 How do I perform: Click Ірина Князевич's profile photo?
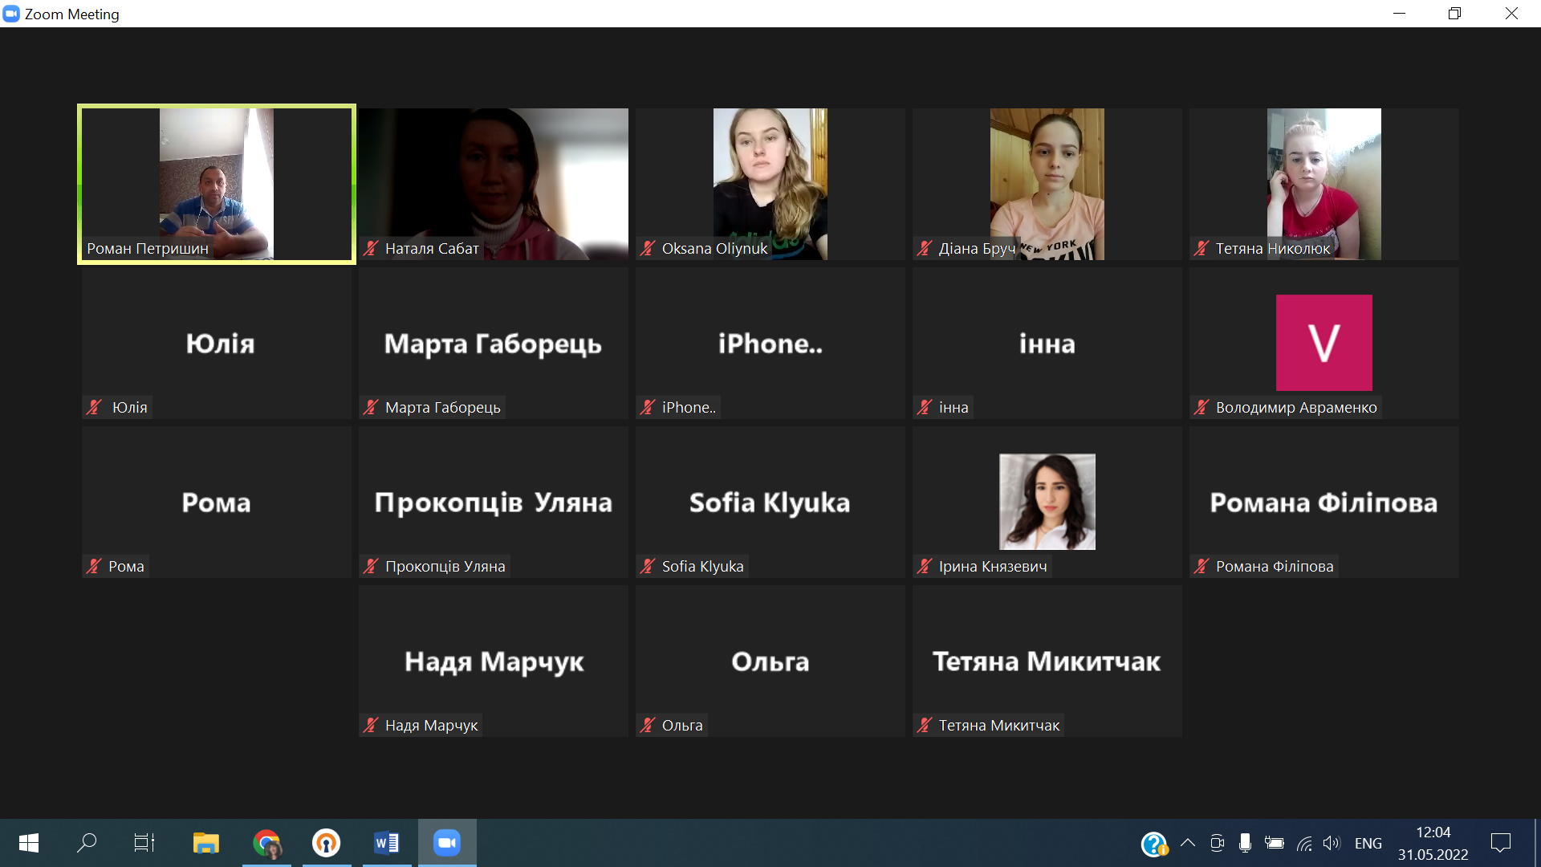(1047, 502)
